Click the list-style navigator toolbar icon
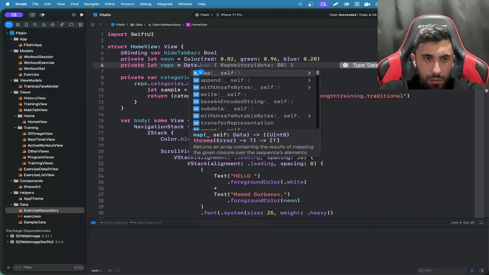The width and height of the screenshot is (489, 275). pyautogui.click(x=32, y=15)
